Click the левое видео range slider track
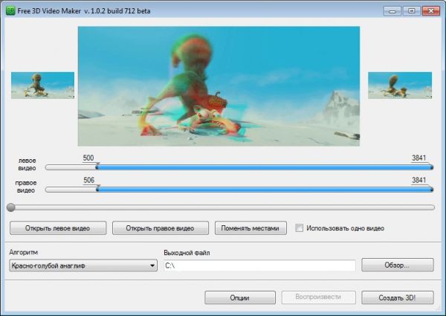Screen dimensions: 446x316 point(239,167)
